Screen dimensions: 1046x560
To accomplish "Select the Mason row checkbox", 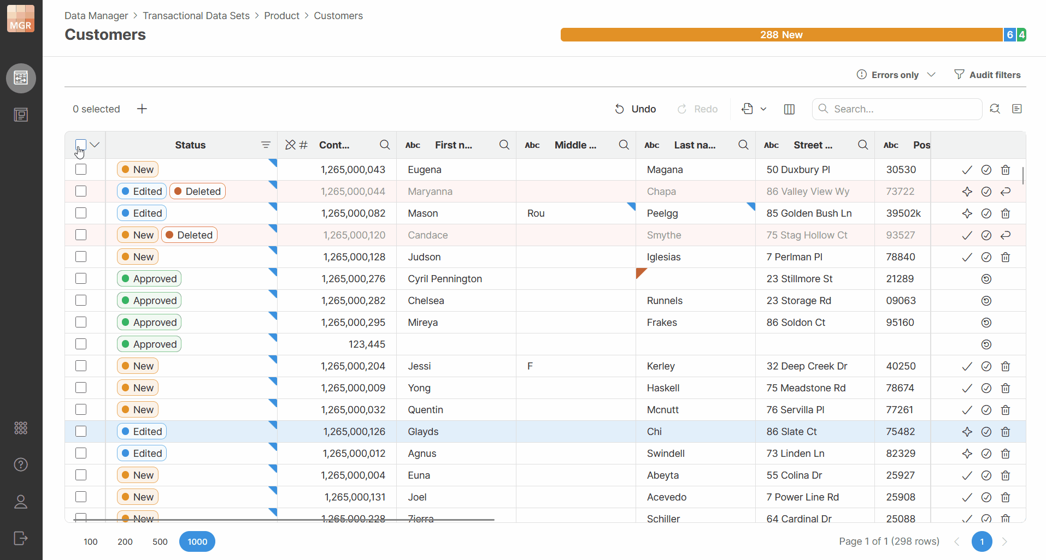I will click(81, 213).
